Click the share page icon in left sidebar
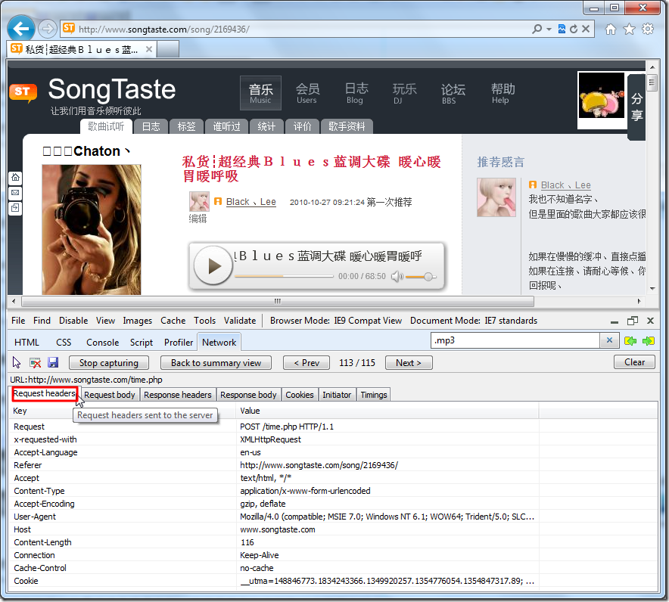This screenshot has width=669, height=602. 15,208
